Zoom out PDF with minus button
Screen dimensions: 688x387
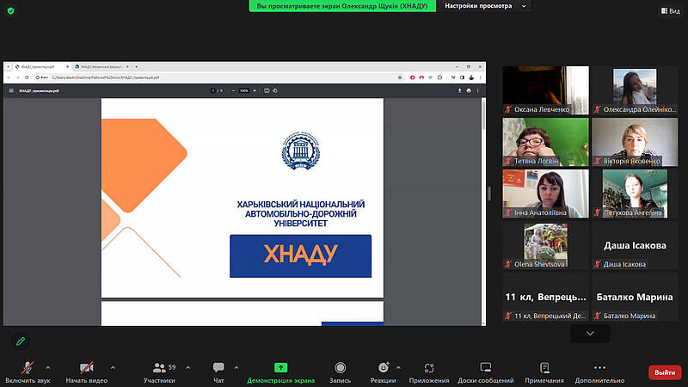pyautogui.click(x=233, y=91)
